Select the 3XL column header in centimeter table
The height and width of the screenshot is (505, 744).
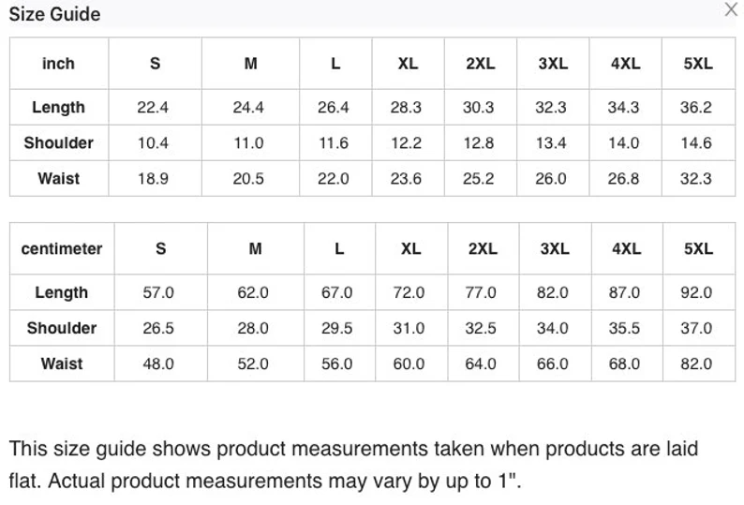point(555,249)
